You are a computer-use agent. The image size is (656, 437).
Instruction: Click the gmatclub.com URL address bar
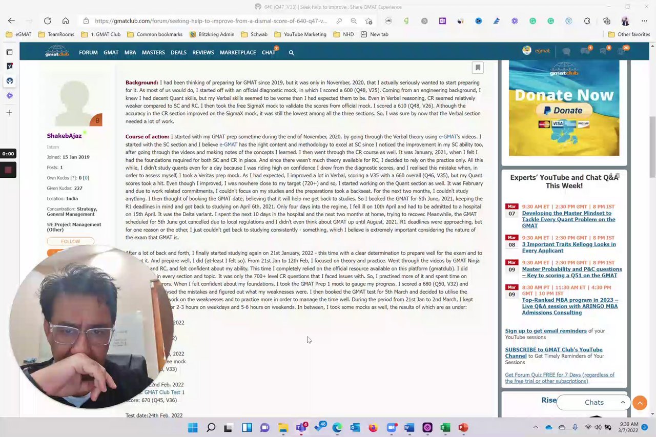(210, 21)
